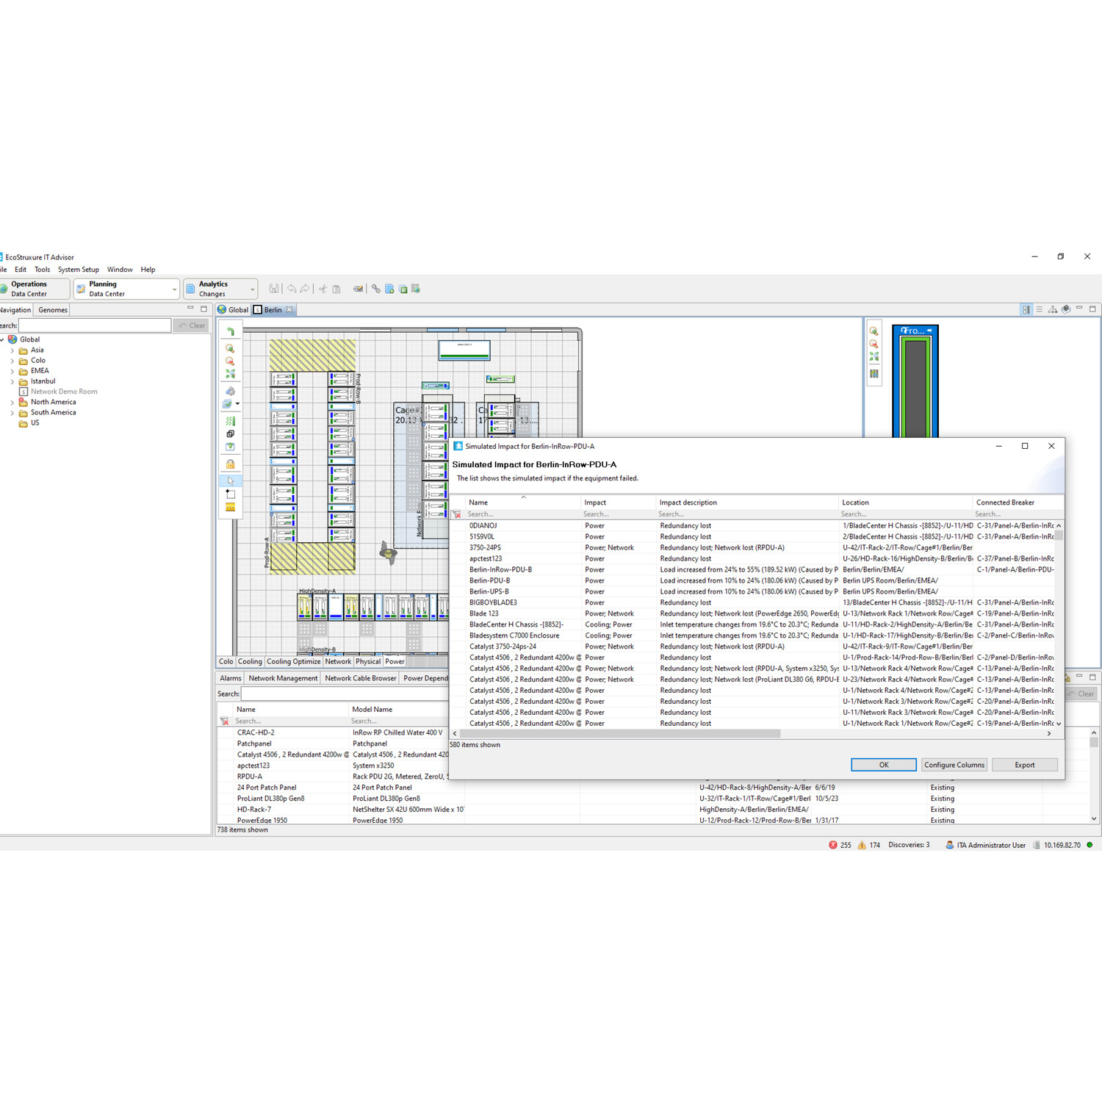
Task: Zoom out on the Berlin floor layout
Action: pos(230,361)
